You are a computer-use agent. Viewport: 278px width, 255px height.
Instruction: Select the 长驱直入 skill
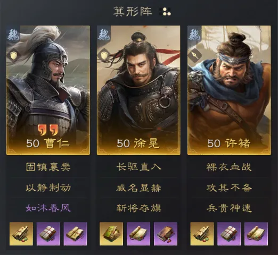pos(138,167)
